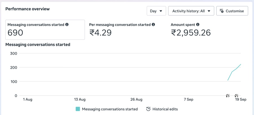Screen dimensions: 254x115
Task: Click info icon beside Messaging conversations started
Action: point(67,25)
